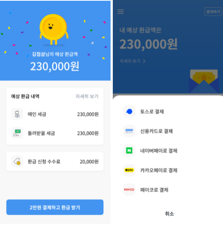223x228 pixels.
Task: Tap the fee tag icon beside 환급 신청 수수료
Action: 17,161
